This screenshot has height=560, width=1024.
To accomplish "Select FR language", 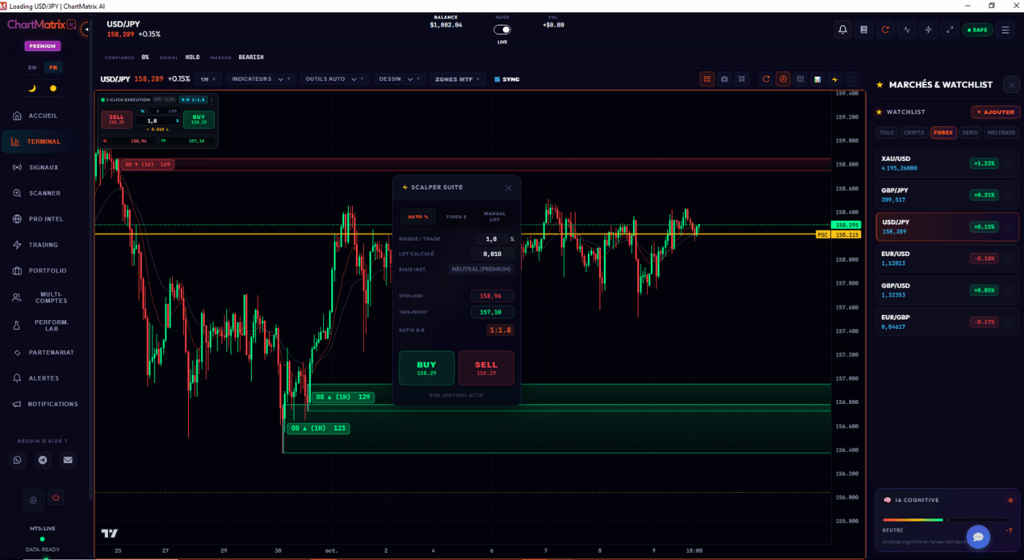I will click(53, 68).
